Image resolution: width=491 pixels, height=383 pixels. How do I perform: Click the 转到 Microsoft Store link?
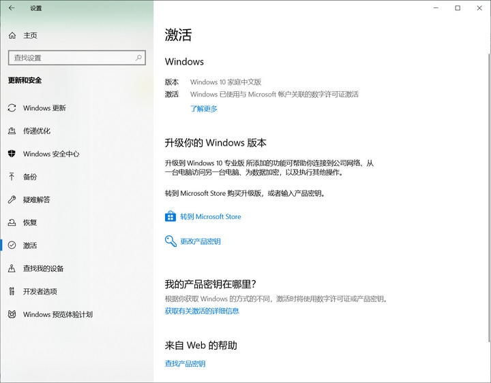tap(211, 216)
